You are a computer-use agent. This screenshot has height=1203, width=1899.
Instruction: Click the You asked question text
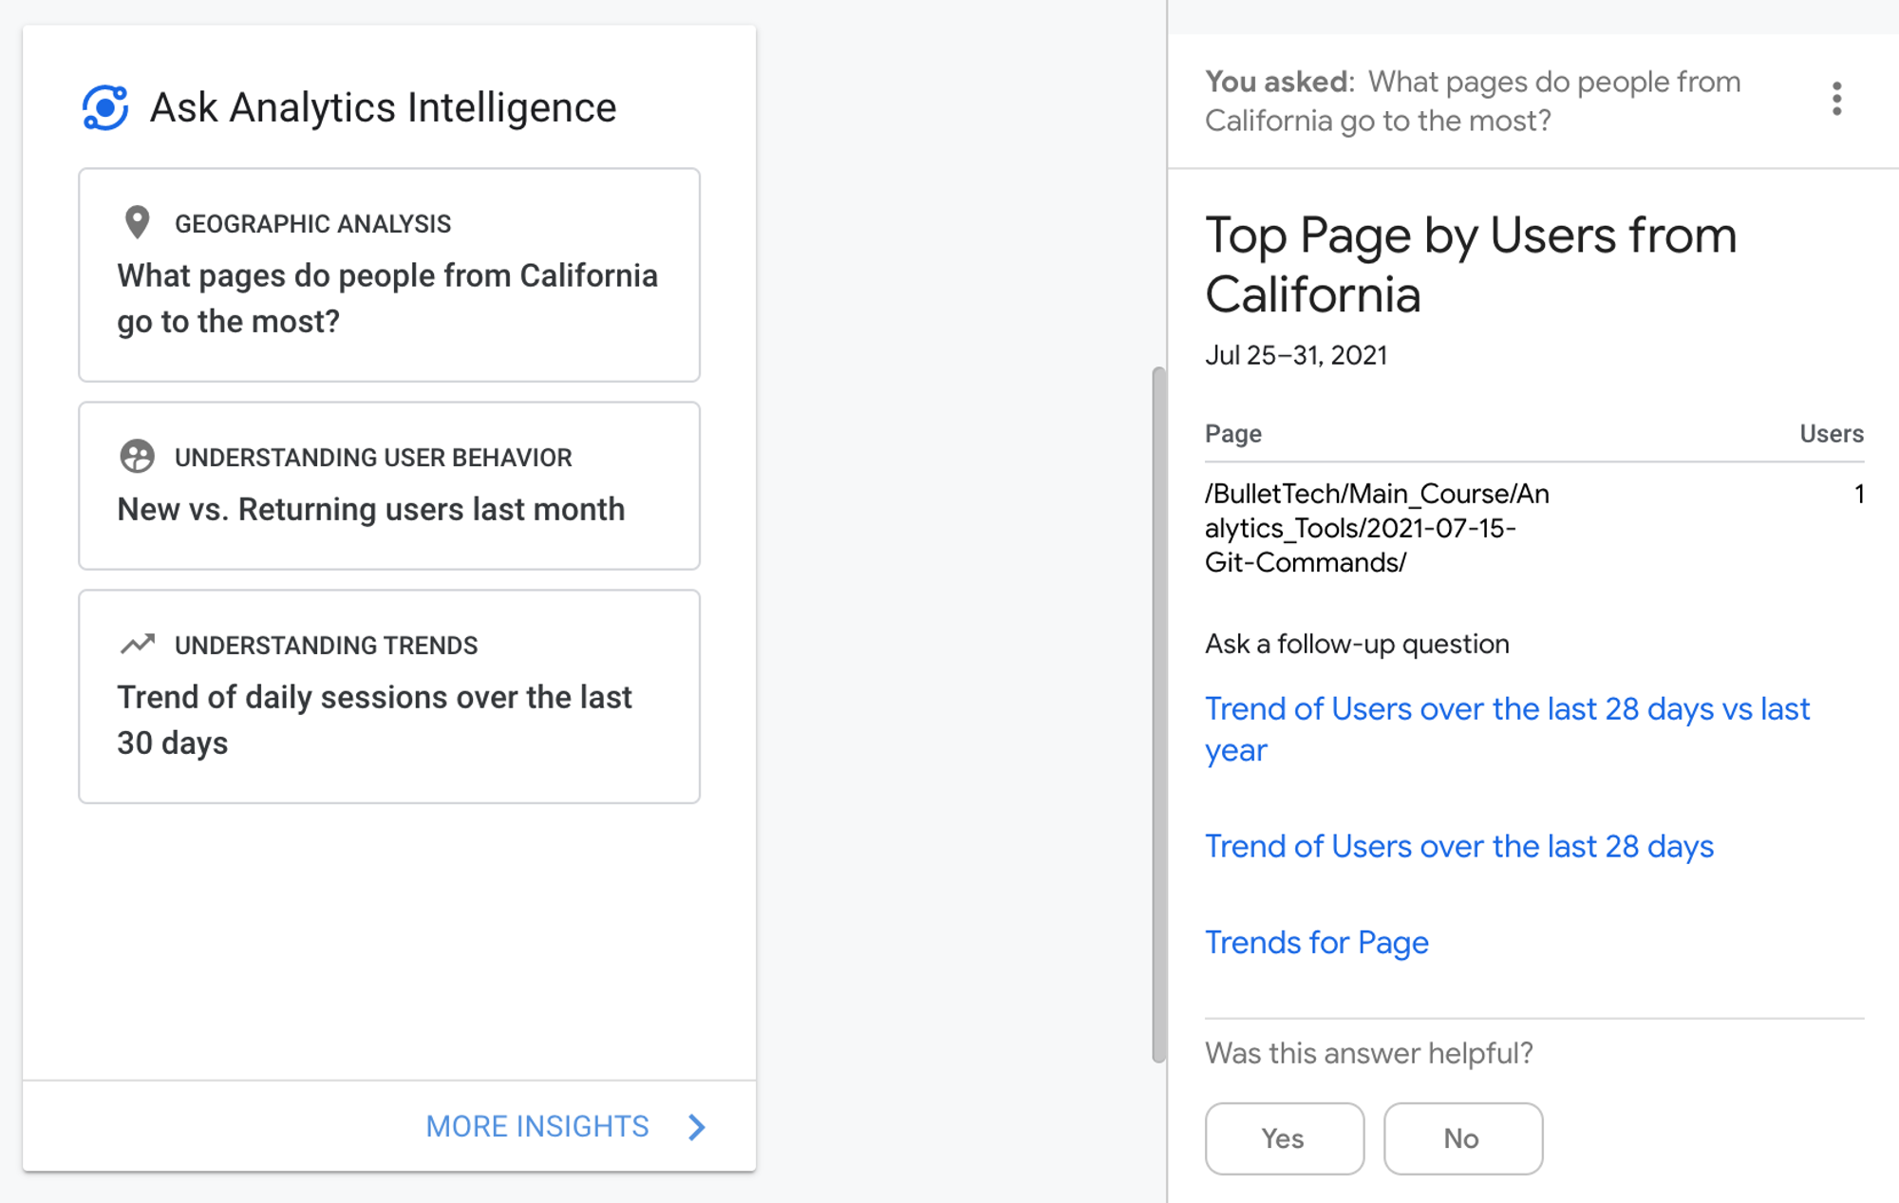(1473, 101)
